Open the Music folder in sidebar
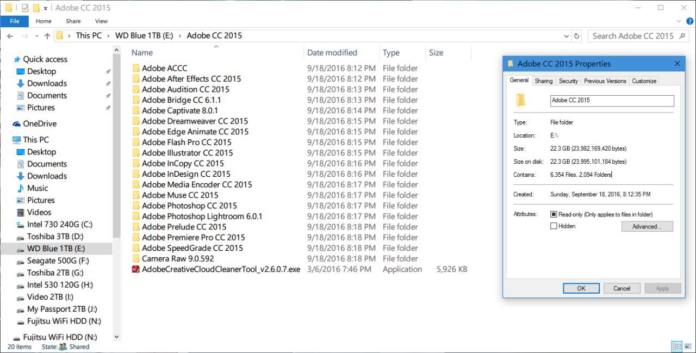696x353 pixels. [38, 188]
